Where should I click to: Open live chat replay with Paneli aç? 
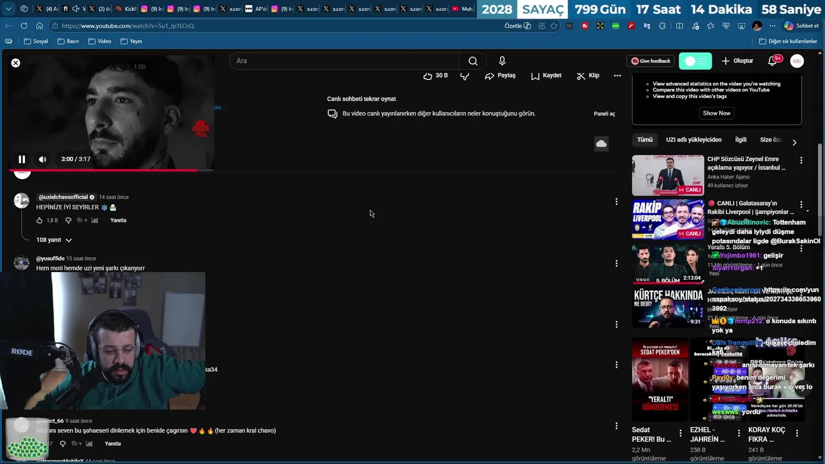pyautogui.click(x=604, y=113)
